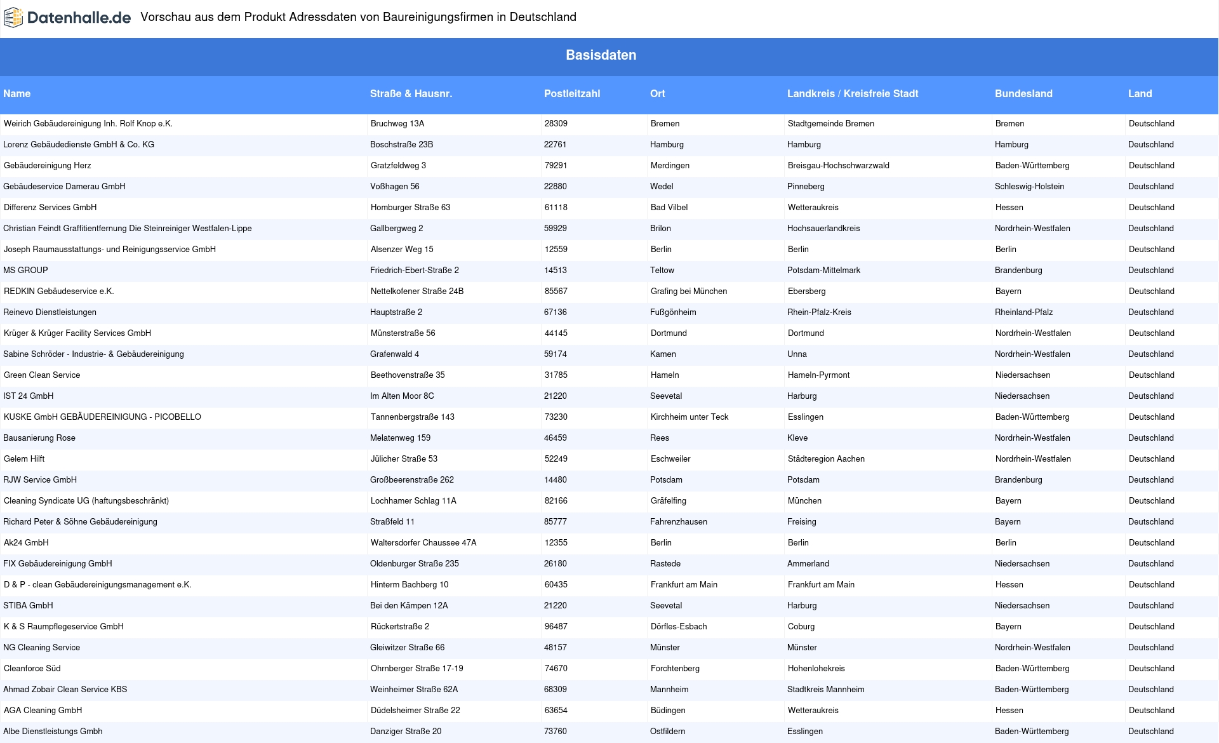Click address Homburger Straße 63
Screen dimensions: 1219x743
[x=410, y=208]
